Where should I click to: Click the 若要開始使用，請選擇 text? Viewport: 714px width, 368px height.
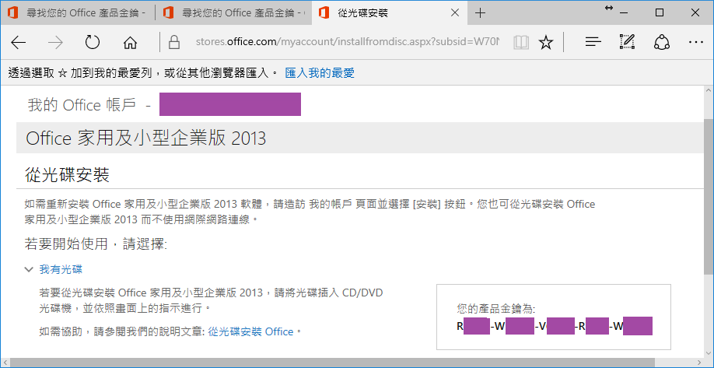coord(96,244)
